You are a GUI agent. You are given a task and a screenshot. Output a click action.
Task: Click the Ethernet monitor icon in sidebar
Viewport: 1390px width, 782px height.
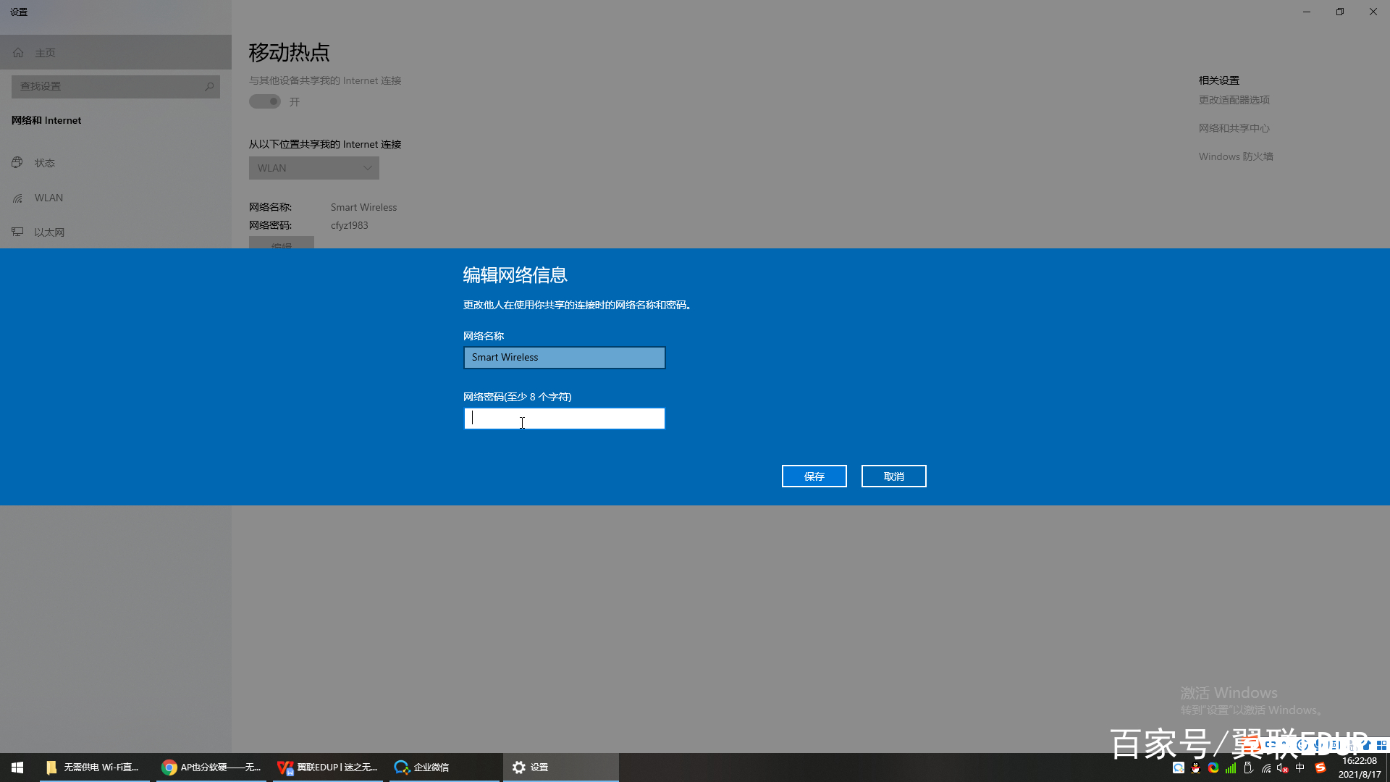[17, 232]
